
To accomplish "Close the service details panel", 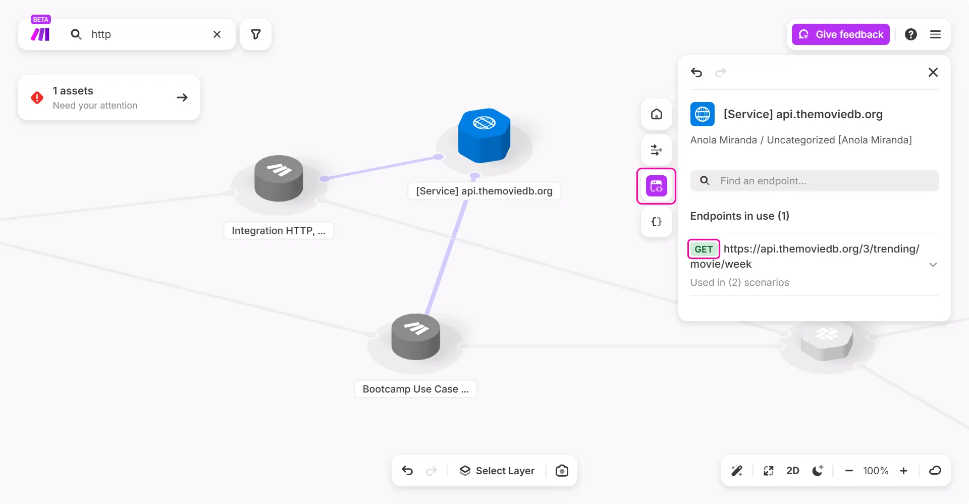I will [x=933, y=72].
